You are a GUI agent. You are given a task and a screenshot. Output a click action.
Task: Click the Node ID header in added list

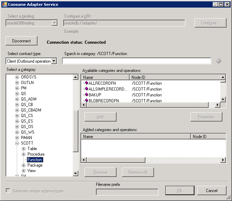coord(208,136)
